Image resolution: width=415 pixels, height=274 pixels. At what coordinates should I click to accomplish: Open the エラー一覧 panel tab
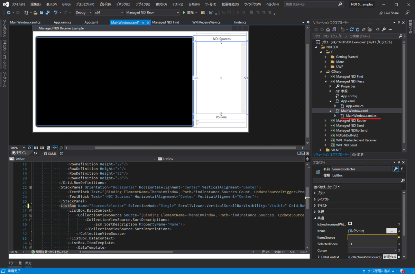point(15,263)
